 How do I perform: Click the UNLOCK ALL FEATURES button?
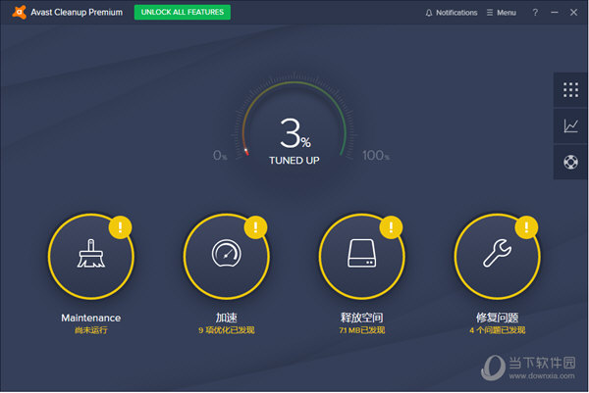[x=183, y=12]
